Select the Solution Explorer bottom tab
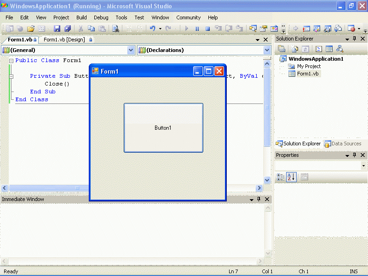The width and height of the screenshot is (368, 276). coord(298,144)
